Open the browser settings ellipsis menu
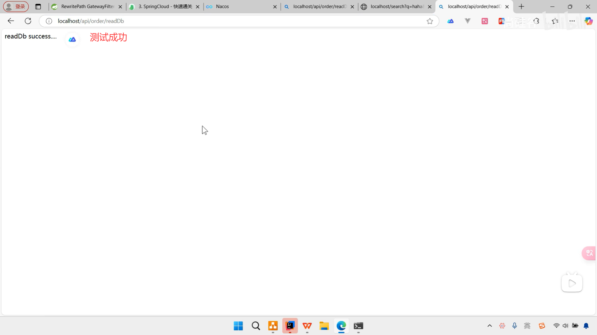The image size is (597, 335). pyautogui.click(x=572, y=21)
